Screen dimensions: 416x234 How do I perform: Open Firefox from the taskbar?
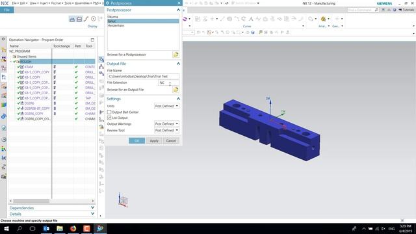point(73,228)
